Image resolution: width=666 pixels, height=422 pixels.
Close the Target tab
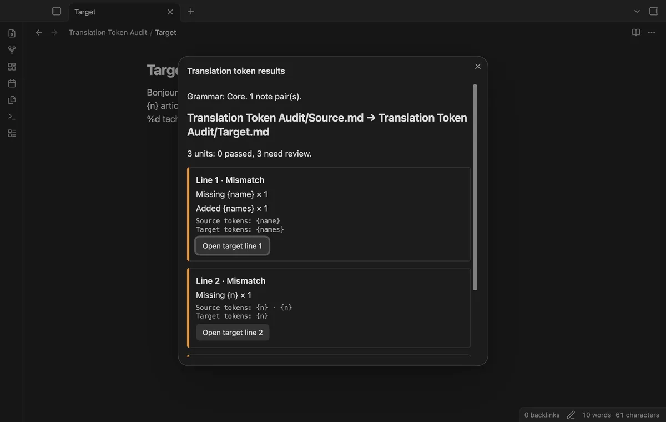pyautogui.click(x=170, y=12)
